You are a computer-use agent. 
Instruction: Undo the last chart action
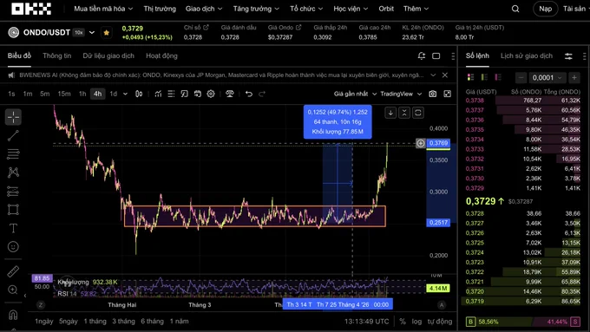[x=249, y=94]
